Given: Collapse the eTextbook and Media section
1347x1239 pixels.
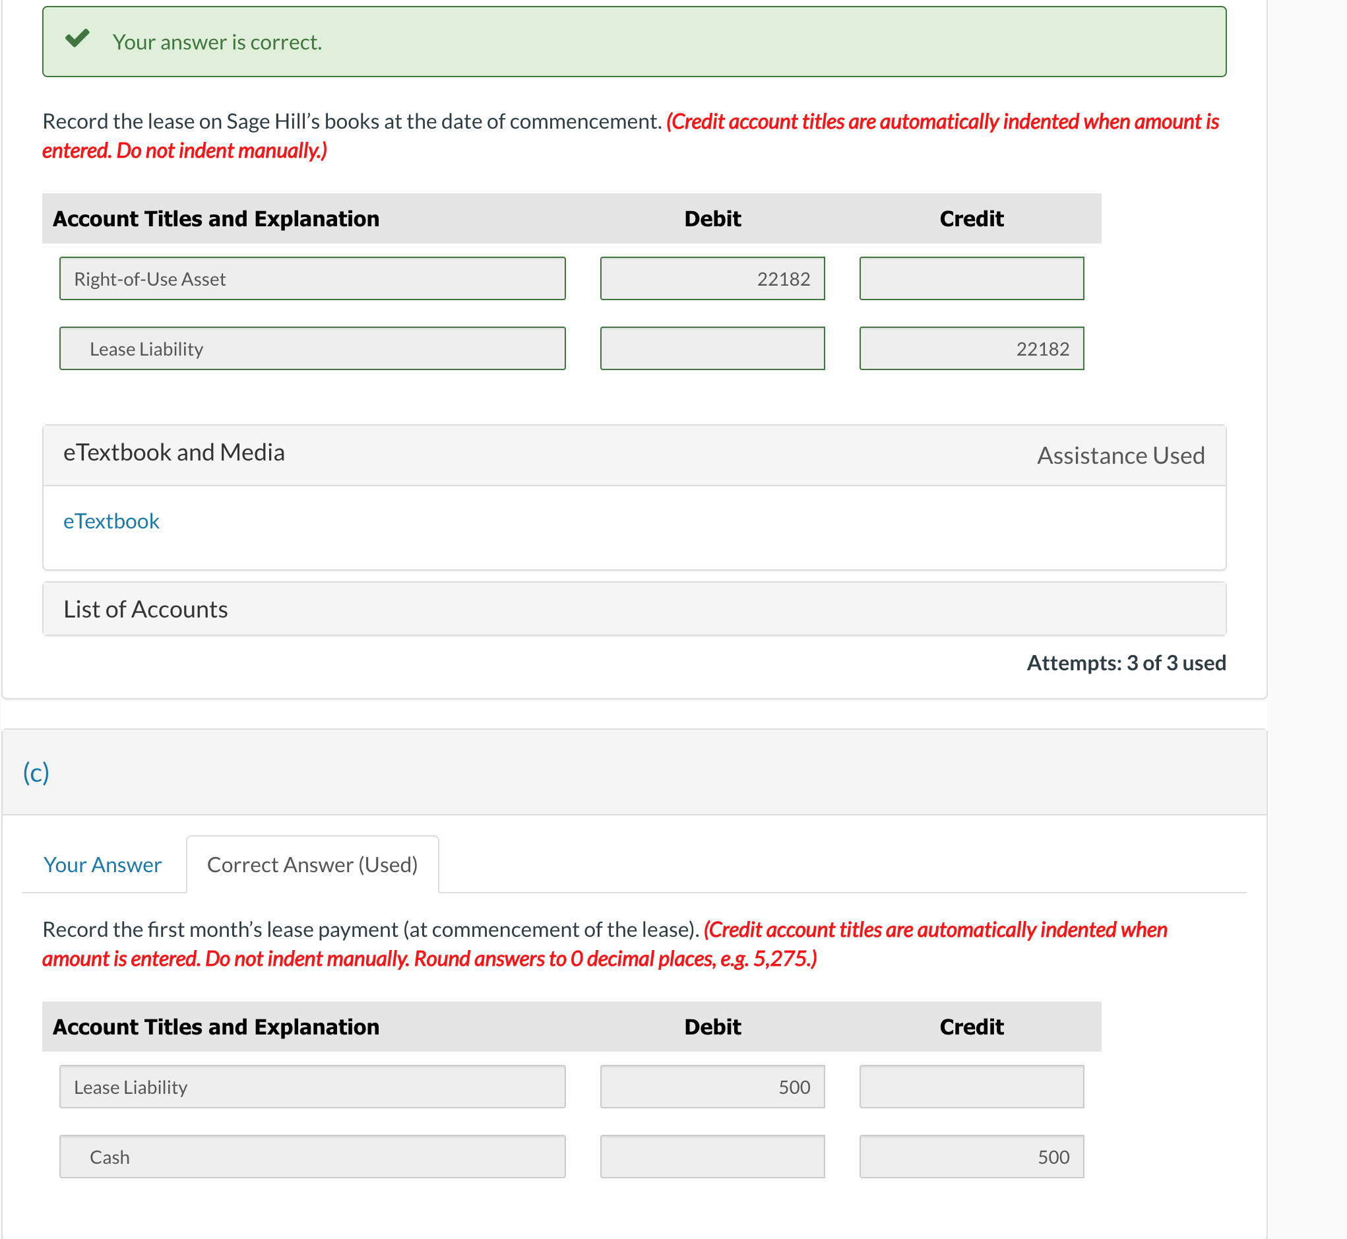Looking at the screenshot, I should 174,453.
